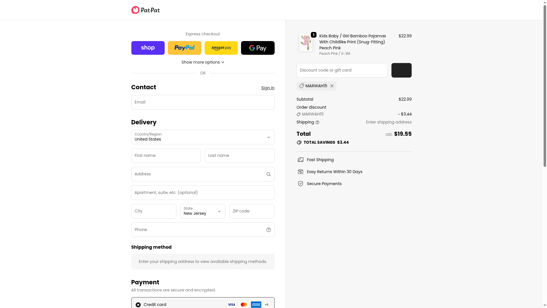The height and width of the screenshot is (308, 547).
Task: Focus the Discount code or gift card field
Action: click(342, 70)
